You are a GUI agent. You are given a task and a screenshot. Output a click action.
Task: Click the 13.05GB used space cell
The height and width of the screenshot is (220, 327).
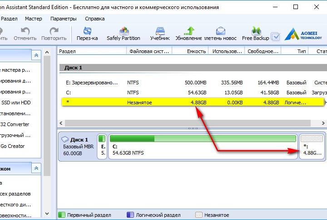(x=233, y=93)
